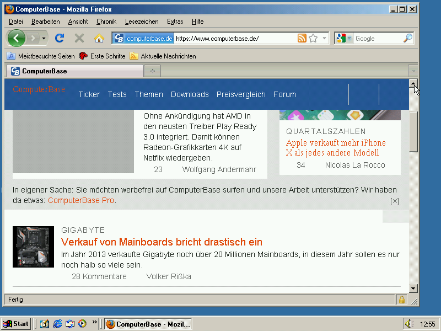Click the vertical scrollbar thumb
The width and height of the screenshot is (441, 331).
(413, 132)
